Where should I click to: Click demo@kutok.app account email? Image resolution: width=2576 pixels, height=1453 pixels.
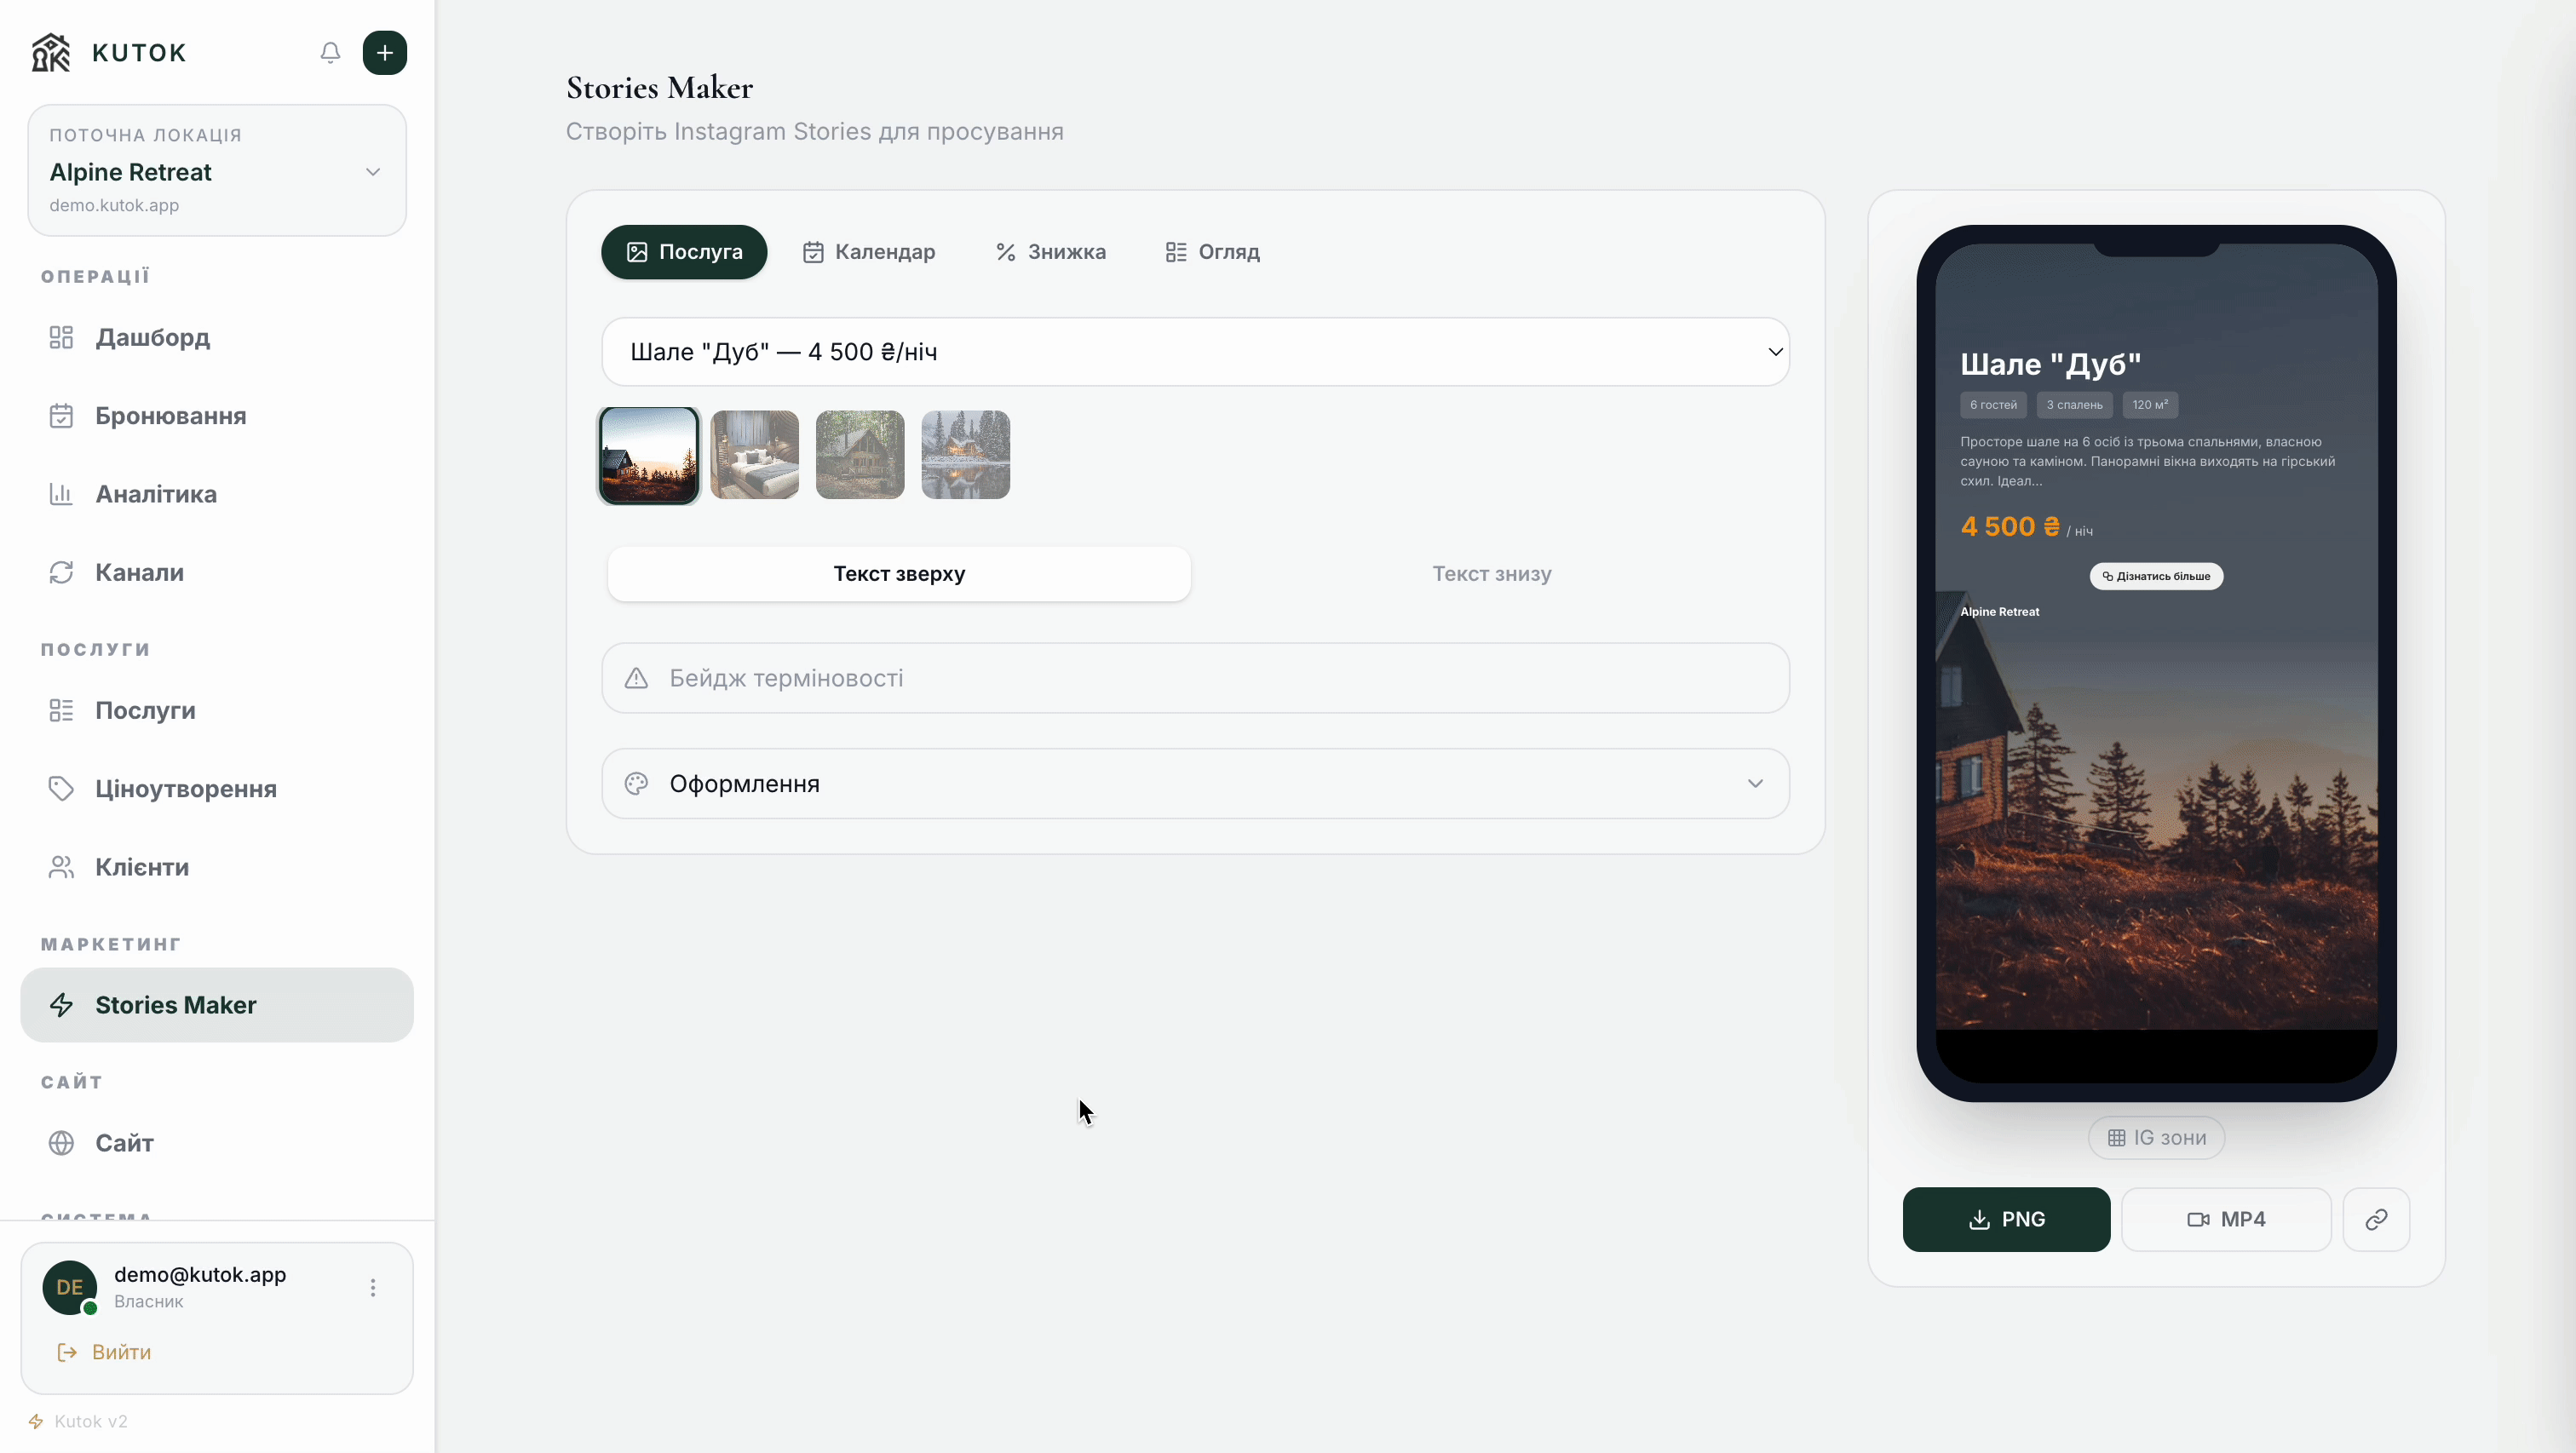[200, 1274]
